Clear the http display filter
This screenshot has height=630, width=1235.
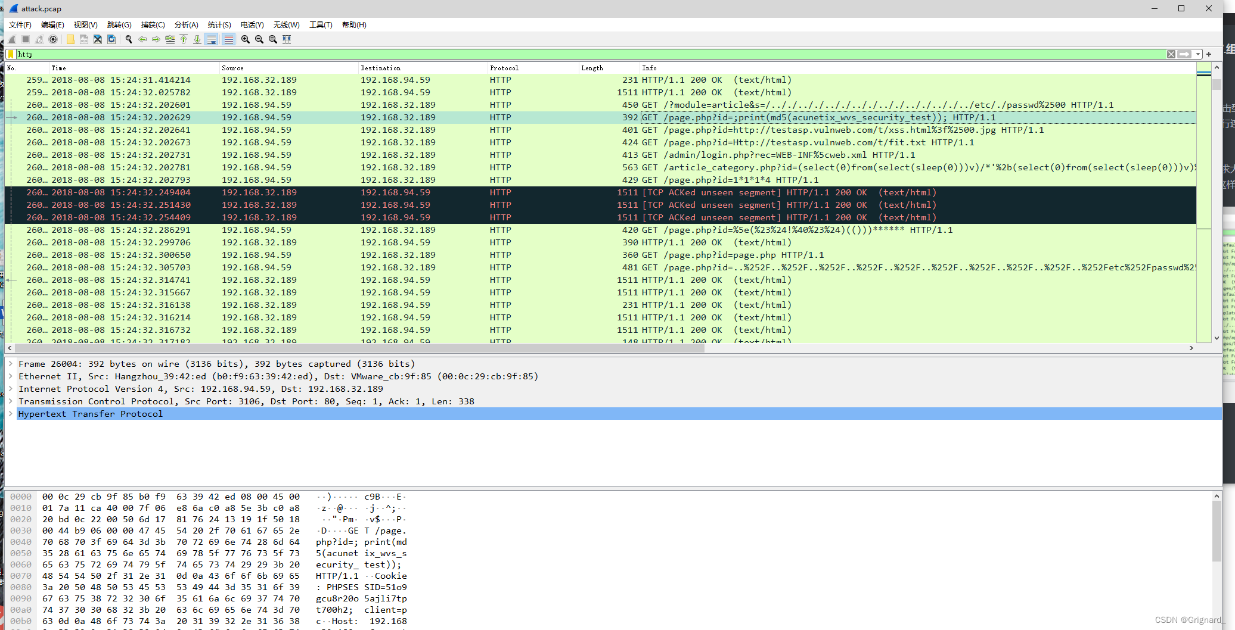pos(1171,54)
